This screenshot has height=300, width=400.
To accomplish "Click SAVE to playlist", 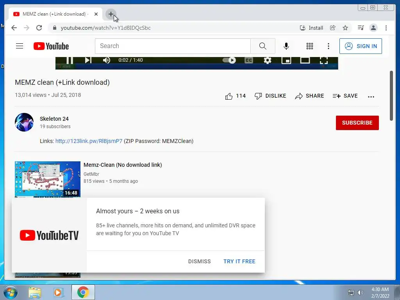I will [x=345, y=96].
